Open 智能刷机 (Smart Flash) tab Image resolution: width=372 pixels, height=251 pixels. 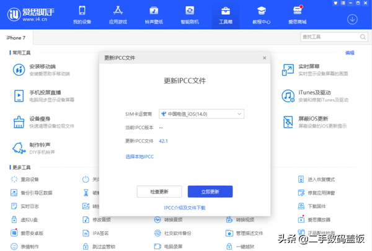(x=190, y=15)
